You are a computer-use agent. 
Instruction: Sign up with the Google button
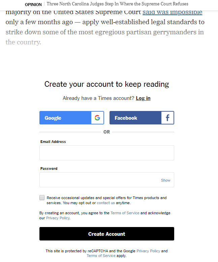click(72, 118)
